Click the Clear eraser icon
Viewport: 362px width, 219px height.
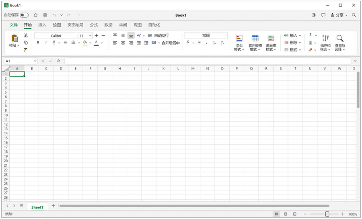[x=311, y=50]
